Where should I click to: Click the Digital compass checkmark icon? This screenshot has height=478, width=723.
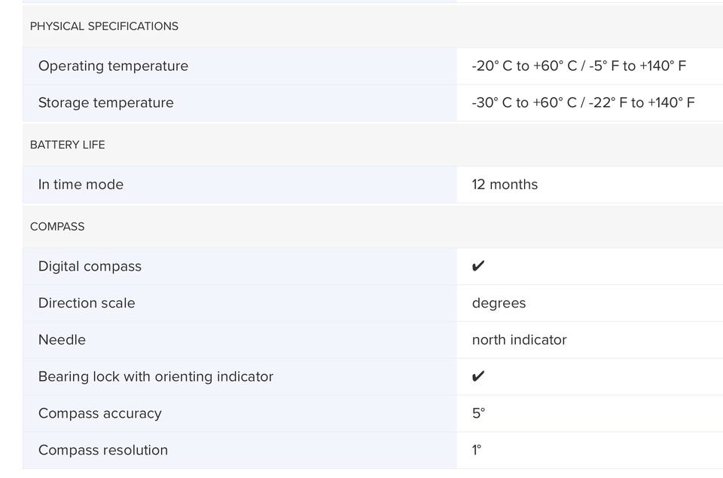point(478,266)
